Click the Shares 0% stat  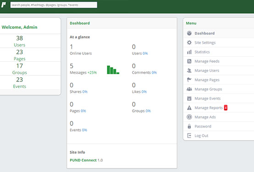tap(78, 91)
